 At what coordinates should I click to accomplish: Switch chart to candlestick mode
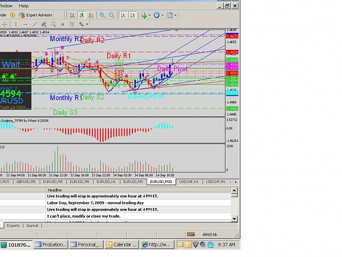(x=82, y=15)
